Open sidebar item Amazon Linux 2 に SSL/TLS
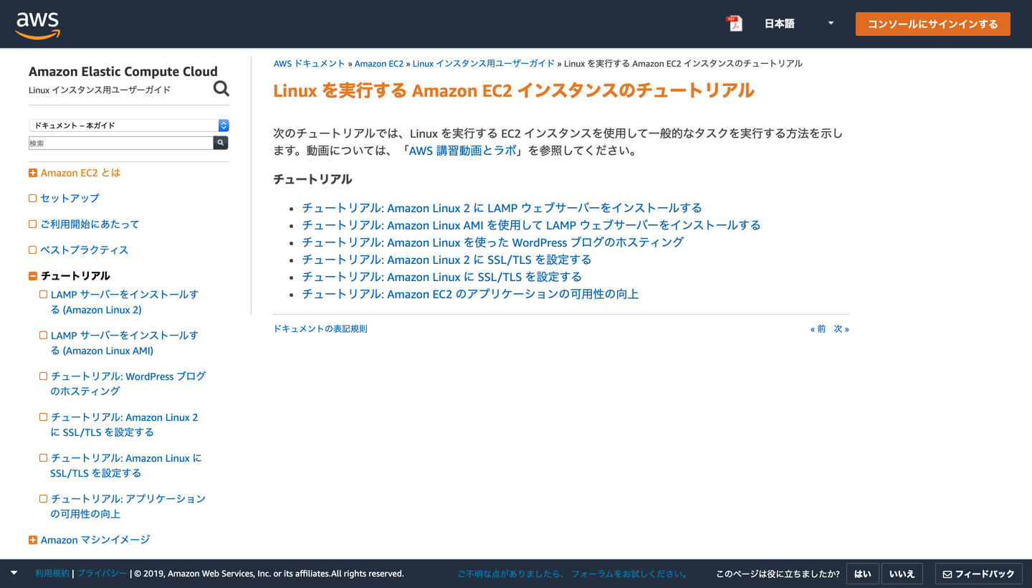The width and height of the screenshot is (1032, 588). (x=124, y=425)
